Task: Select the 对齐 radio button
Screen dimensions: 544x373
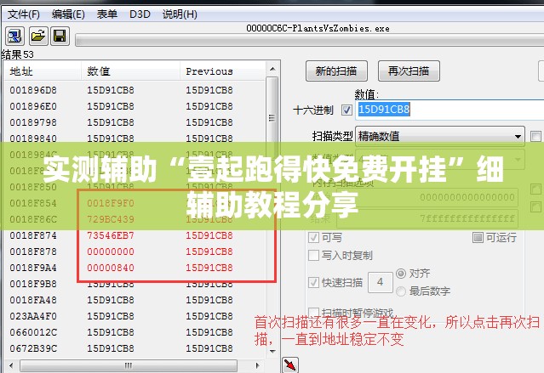Action: click(401, 274)
